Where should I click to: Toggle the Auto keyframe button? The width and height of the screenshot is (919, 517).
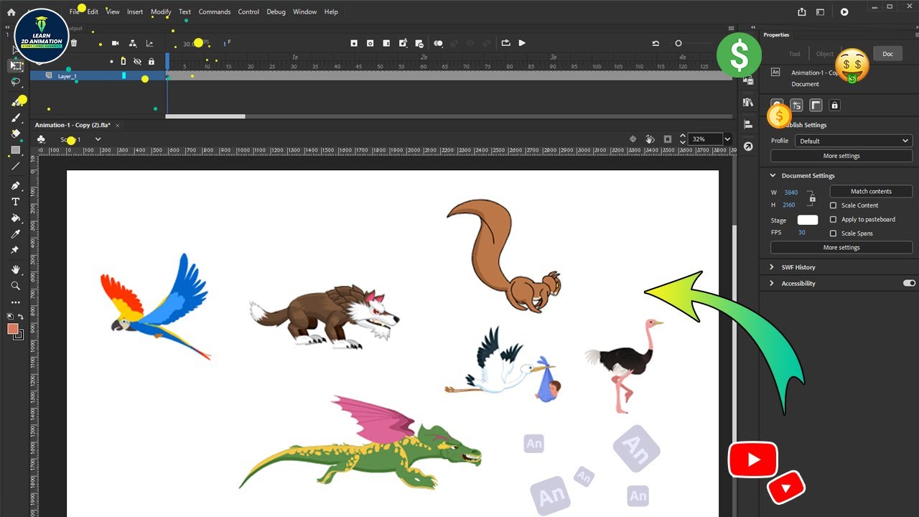point(403,43)
